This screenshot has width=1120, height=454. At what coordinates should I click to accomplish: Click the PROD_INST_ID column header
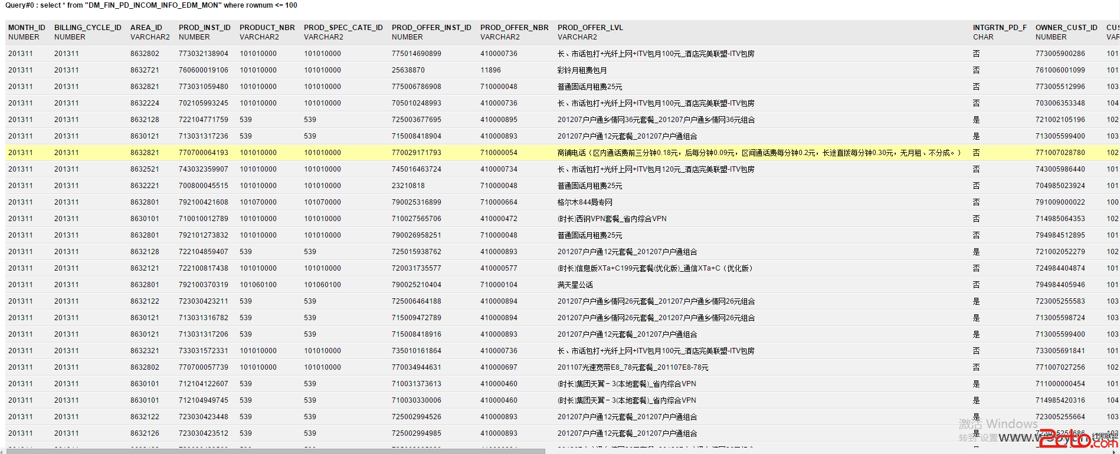pos(204,28)
